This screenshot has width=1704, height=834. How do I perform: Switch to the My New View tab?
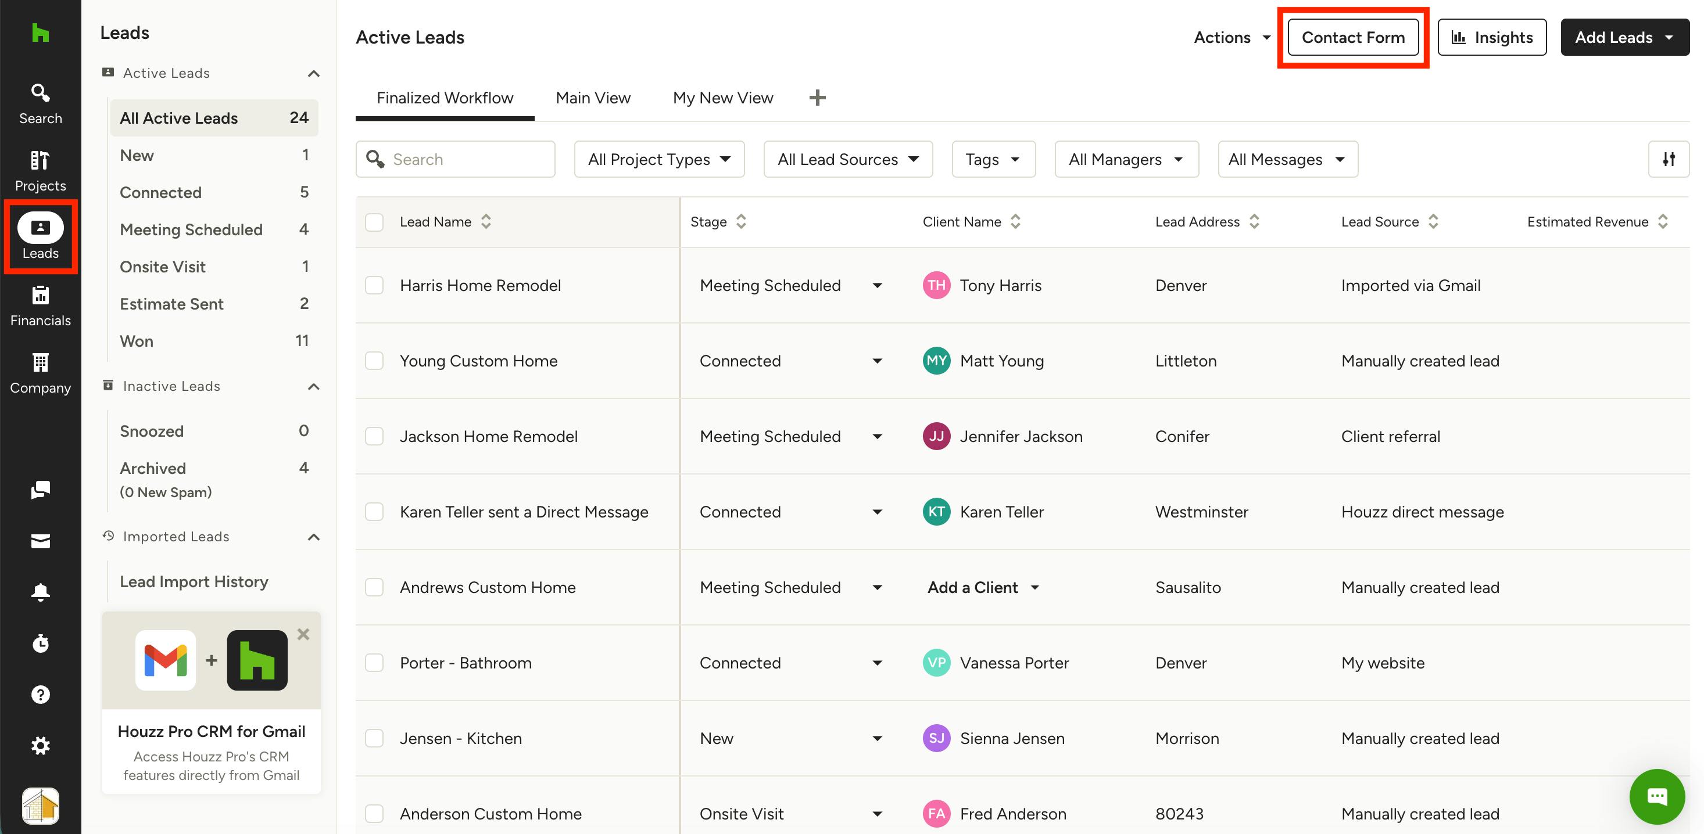(x=722, y=98)
